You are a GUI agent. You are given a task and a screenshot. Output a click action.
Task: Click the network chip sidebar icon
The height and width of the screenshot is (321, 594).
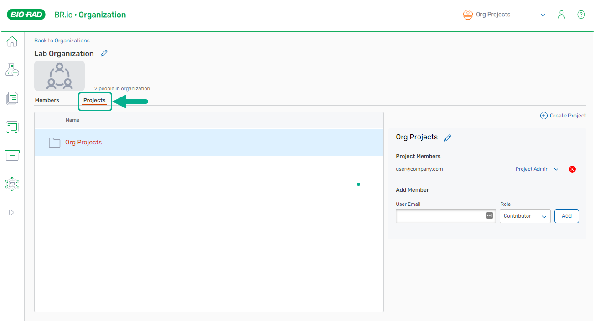point(12,183)
